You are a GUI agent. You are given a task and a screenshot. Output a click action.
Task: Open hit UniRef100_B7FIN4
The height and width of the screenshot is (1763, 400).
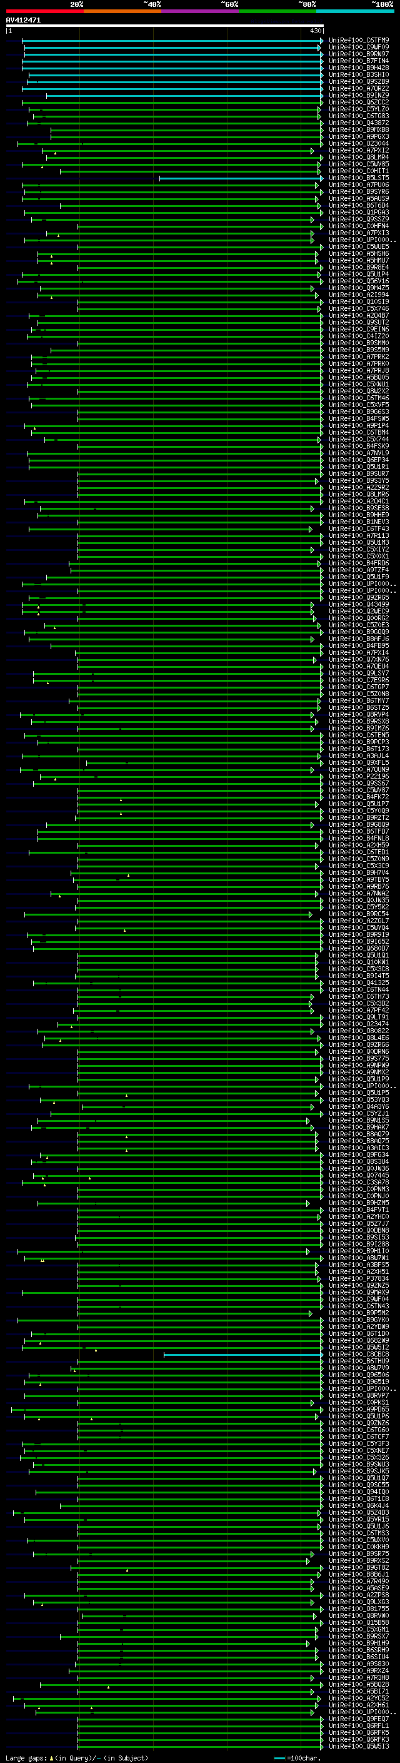(x=359, y=61)
